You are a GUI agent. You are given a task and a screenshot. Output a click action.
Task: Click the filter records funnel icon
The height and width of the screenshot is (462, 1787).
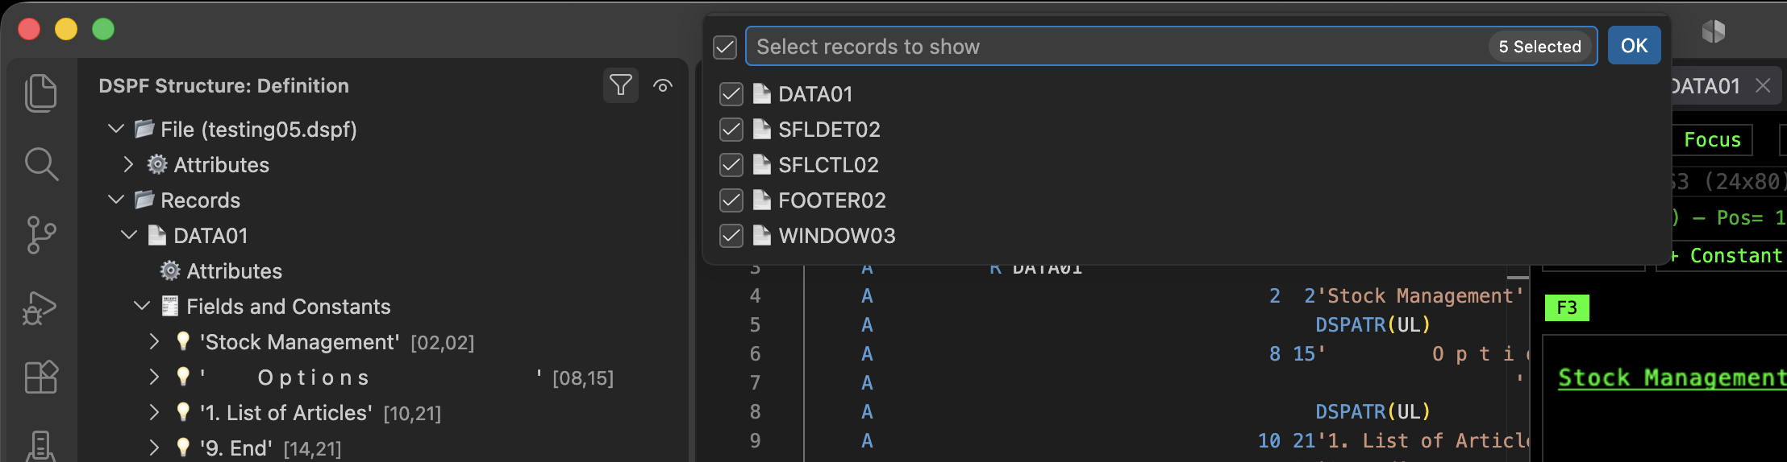click(621, 85)
